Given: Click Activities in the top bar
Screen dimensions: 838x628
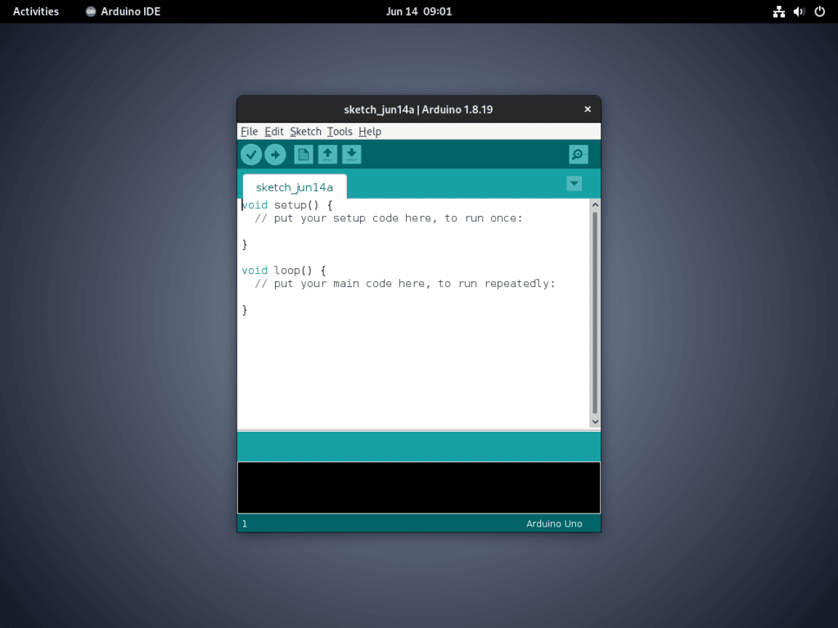Looking at the screenshot, I should coord(35,11).
